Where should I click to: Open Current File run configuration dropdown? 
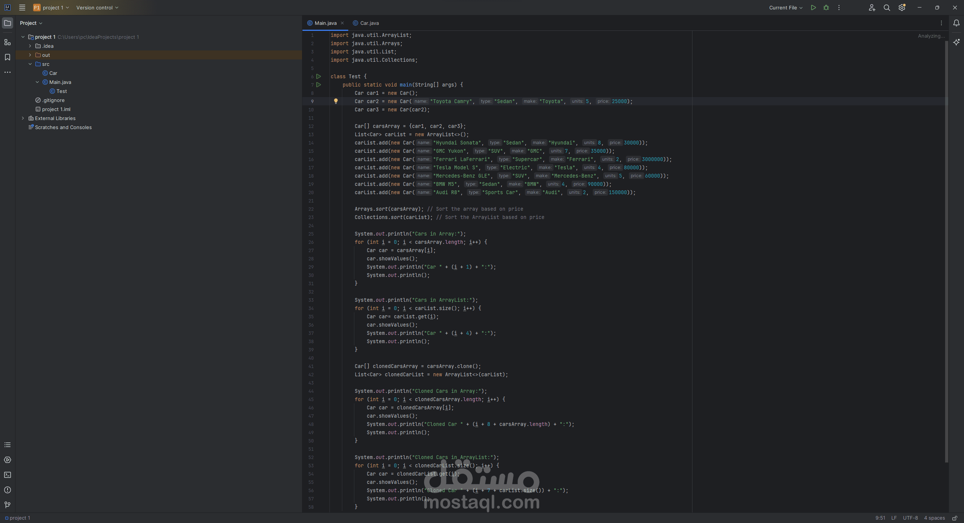(786, 8)
